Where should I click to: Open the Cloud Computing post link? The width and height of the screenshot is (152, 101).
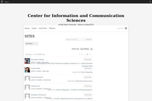(x=86, y=72)
